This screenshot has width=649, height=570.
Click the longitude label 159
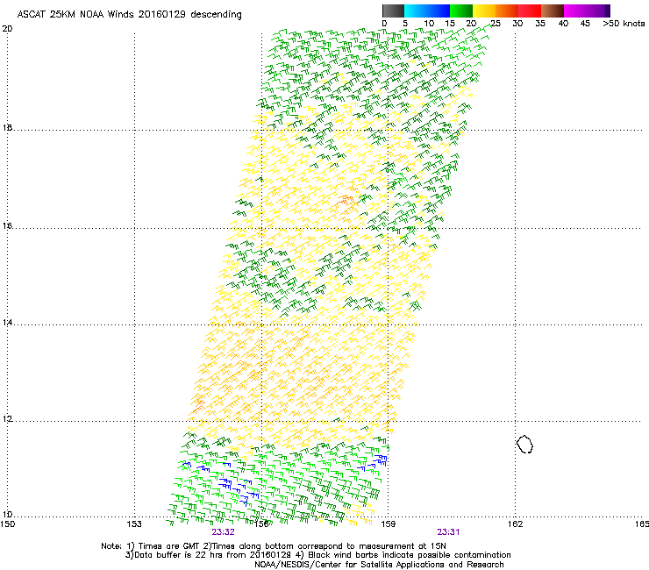pyautogui.click(x=389, y=524)
